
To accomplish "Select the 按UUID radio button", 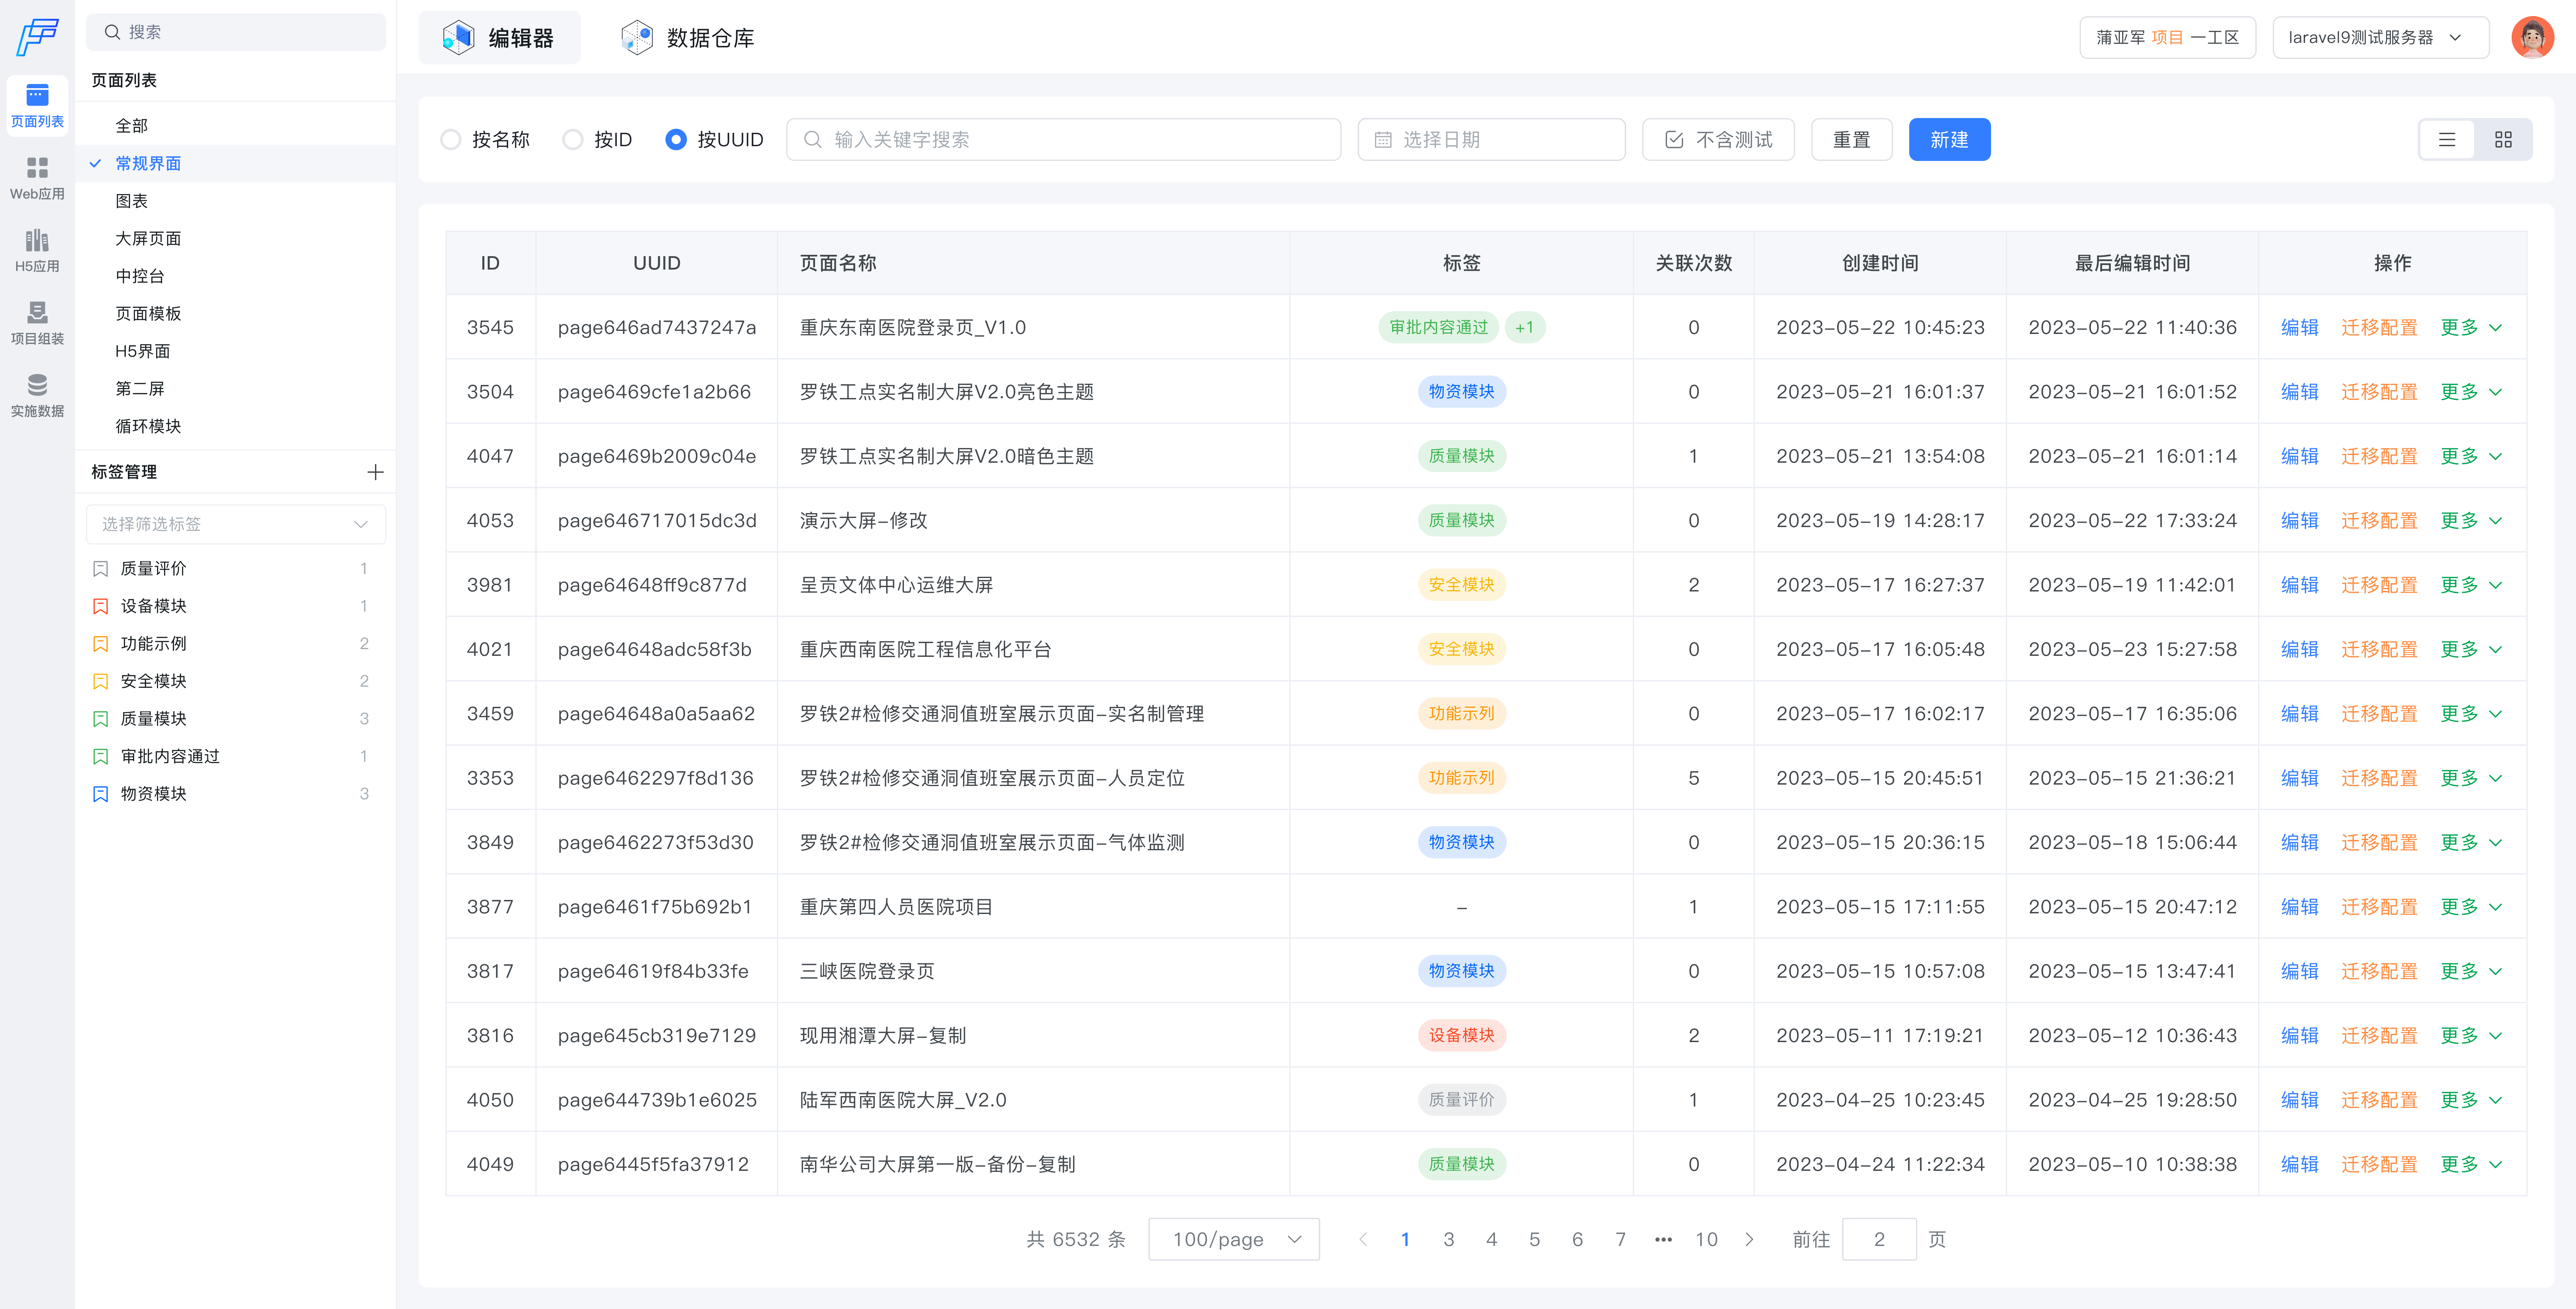I will point(676,140).
